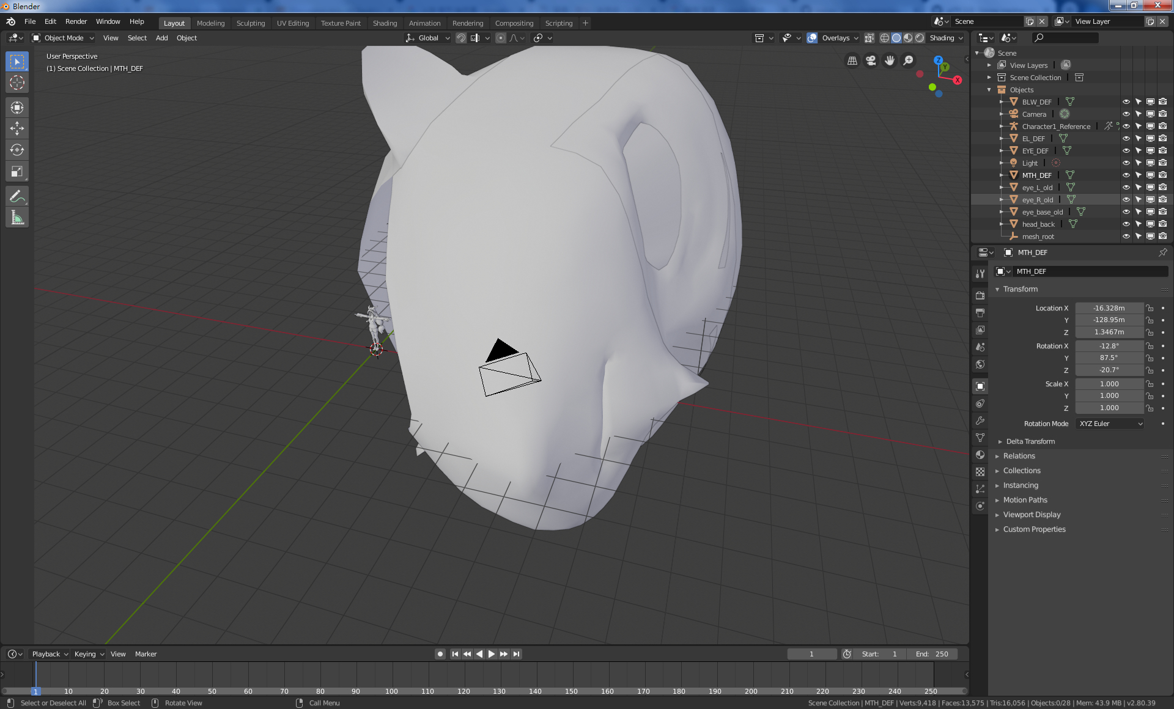This screenshot has width=1174, height=709.
Task: Open the Object Mode dropdown
Action: click(x=64, y=38)
